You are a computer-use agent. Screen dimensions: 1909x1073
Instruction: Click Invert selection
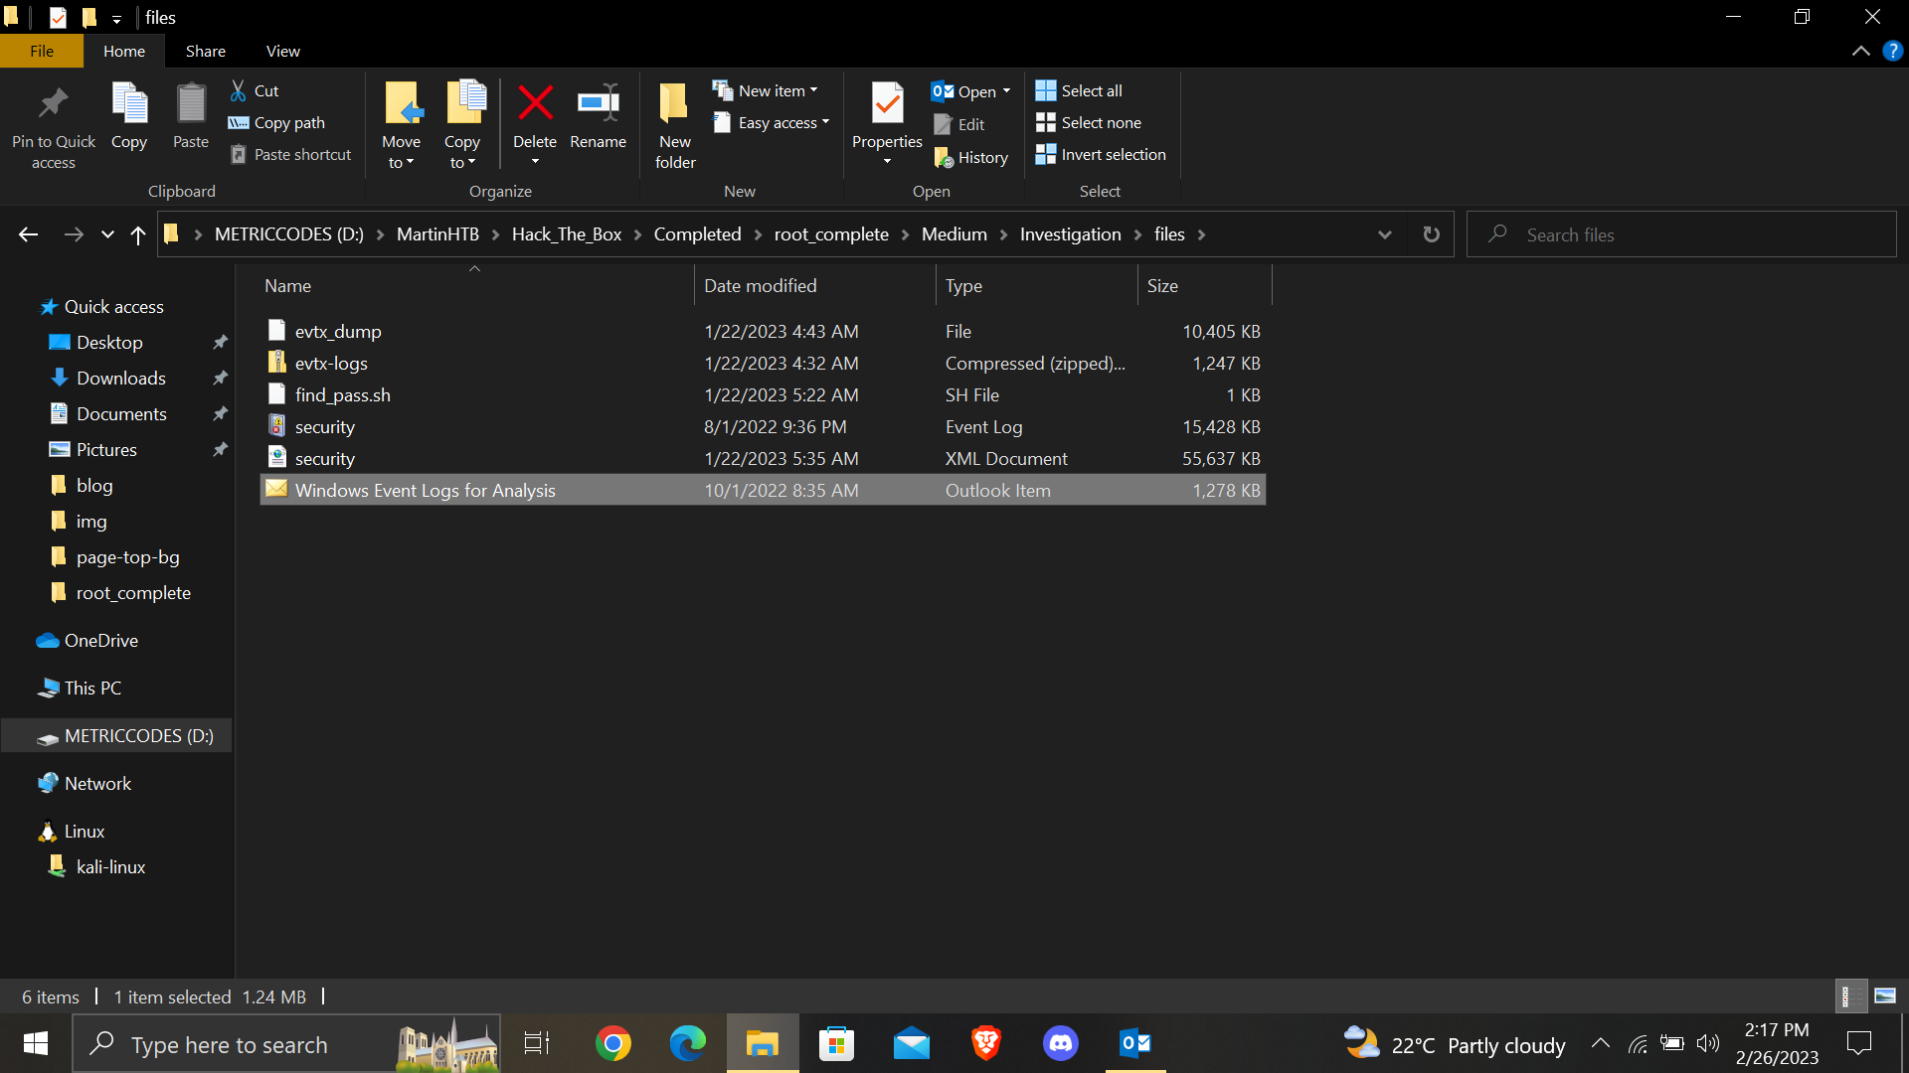click(x=1101, y=154)
